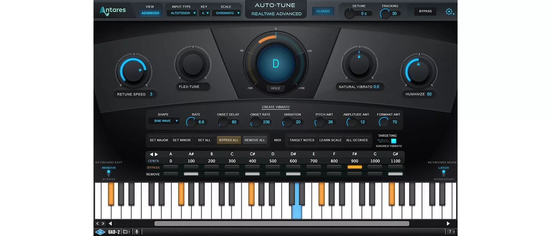The height and width of the screenshot is (236, 551).
Task: Click the Onset Delay knob
Action: pos(223,122)
